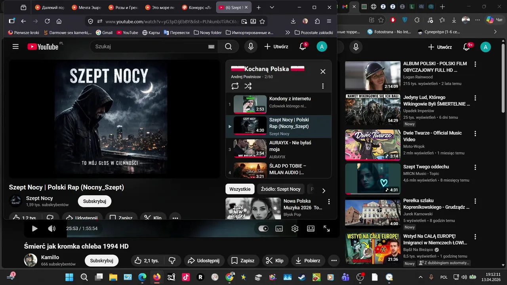
Task: Select Wszystkie filter chip
Action: click(x=240, y=189)
